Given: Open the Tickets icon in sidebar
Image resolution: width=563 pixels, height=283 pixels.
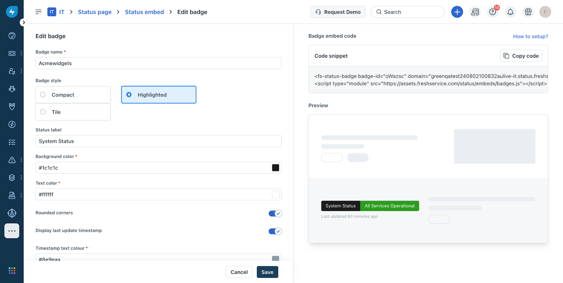Looking at the screenshot, I should pos(12,53).
